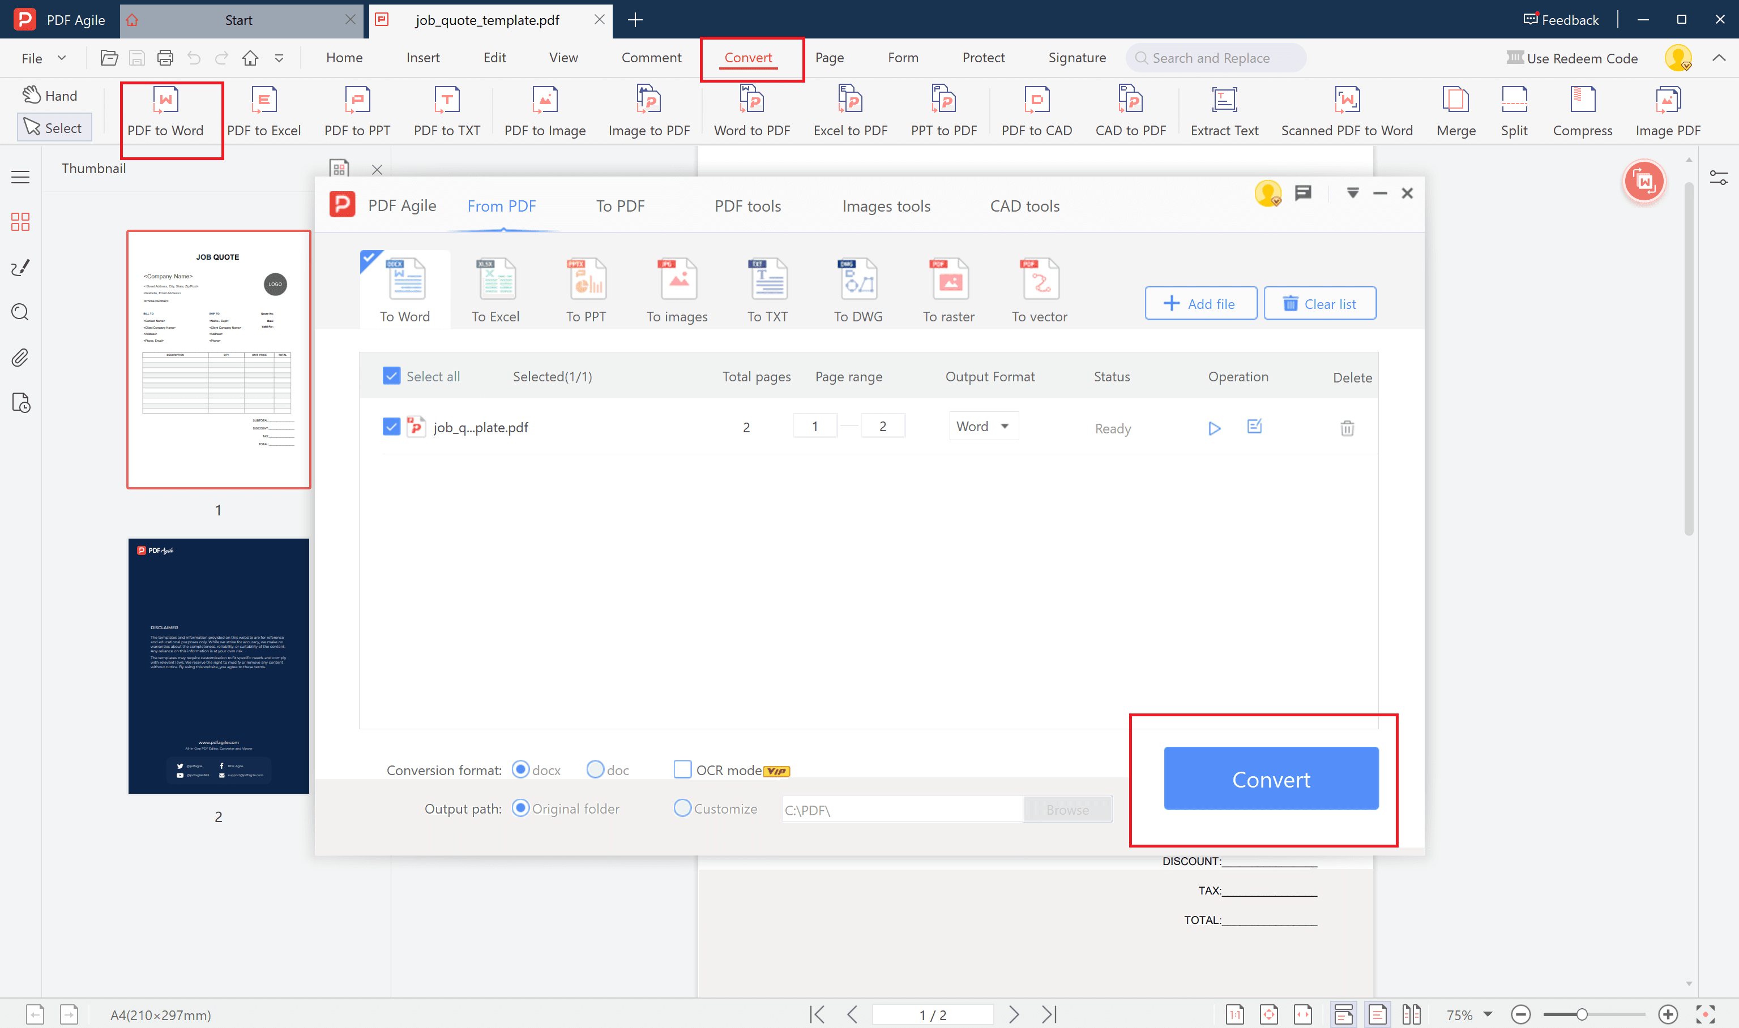Click the zoom slider handle in status bar
This screenshot has height=1028, width=1739.
[1581, 1015]
